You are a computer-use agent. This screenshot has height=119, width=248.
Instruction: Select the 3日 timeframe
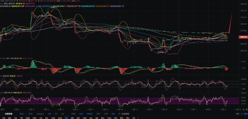click(97, 118)
